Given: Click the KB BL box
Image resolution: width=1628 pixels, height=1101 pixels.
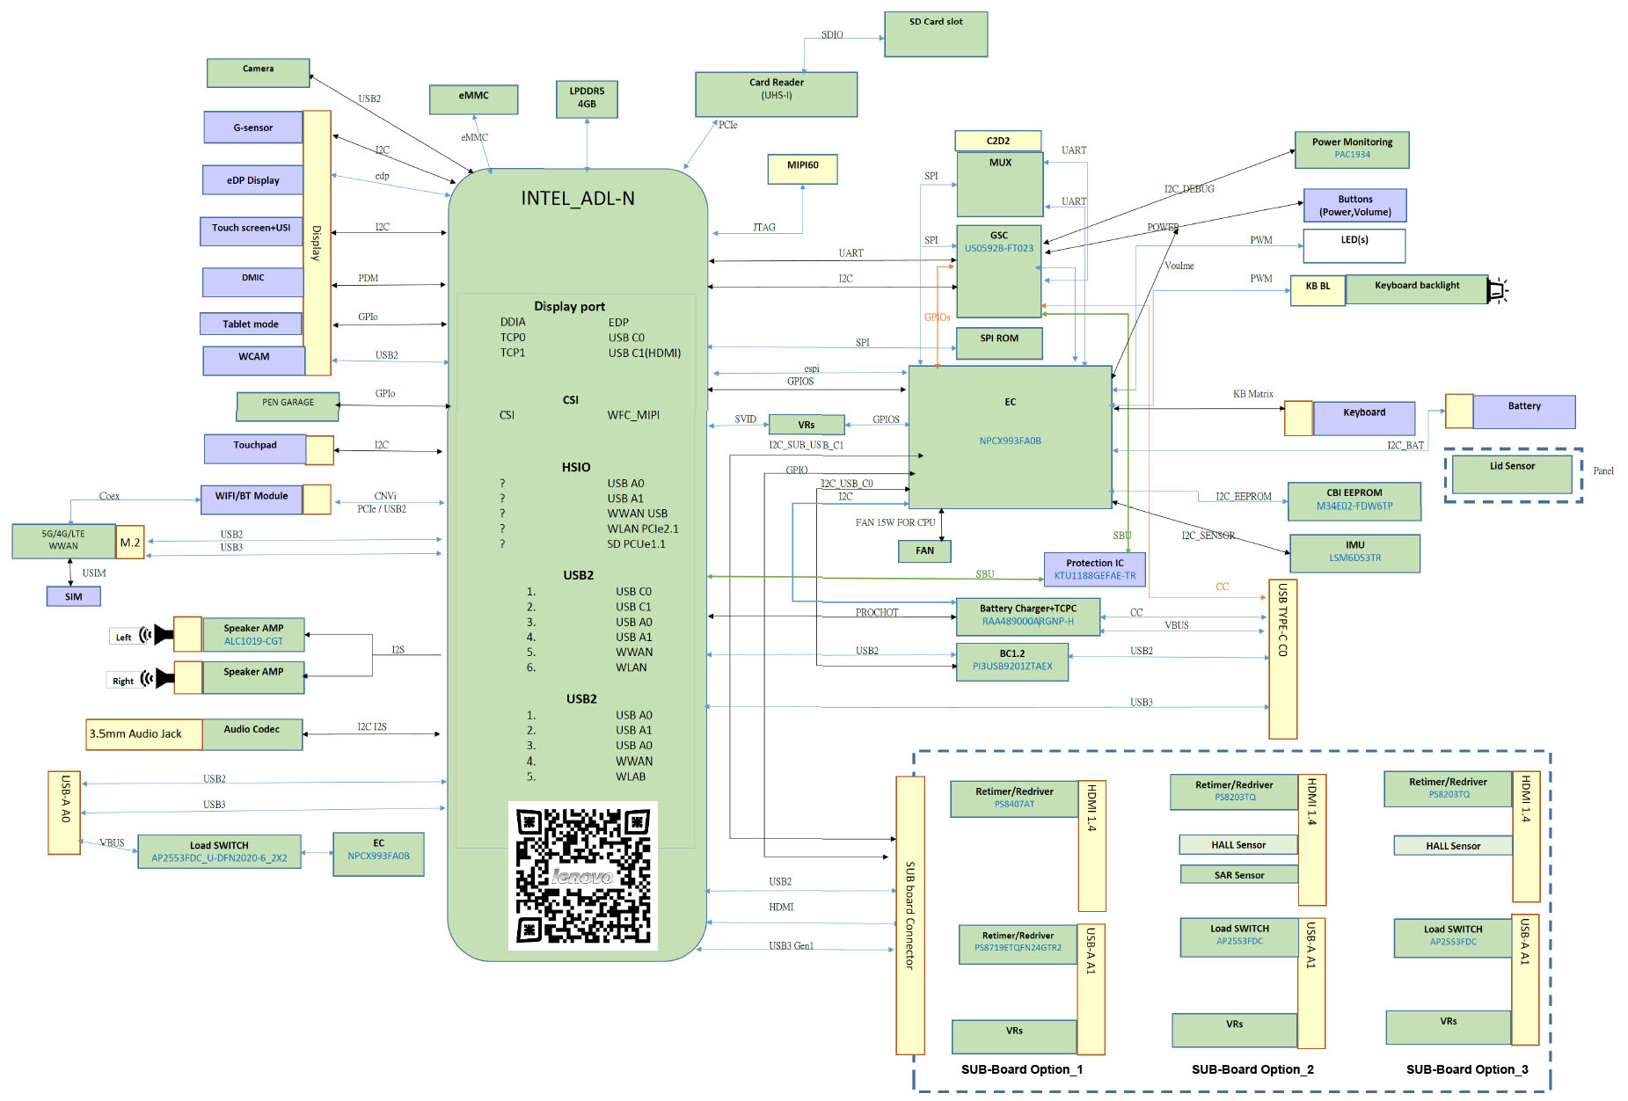Looking at the screenshot, I should point(1318,290).
